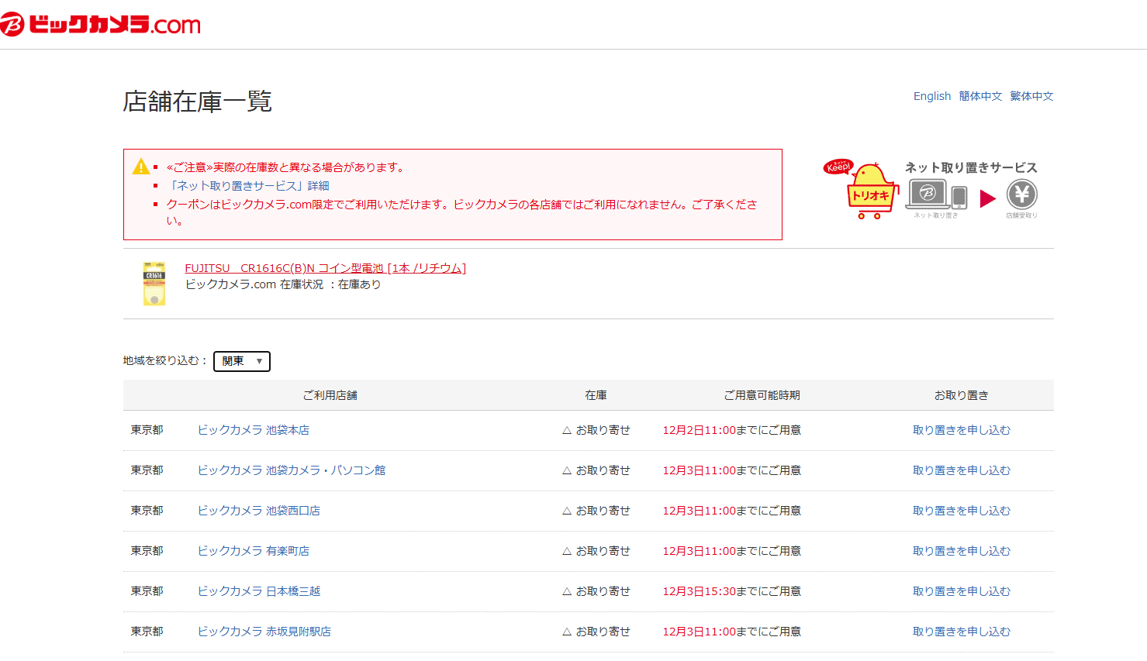Open the 池袋カメラ・パソコン館 store link

(x=291, y=470)
